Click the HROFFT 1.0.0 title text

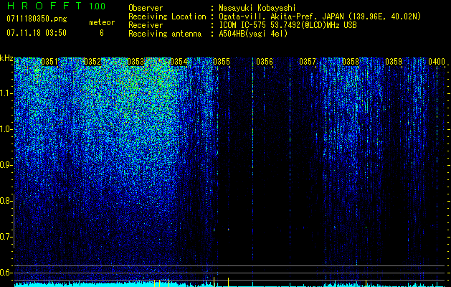[57, 6]
